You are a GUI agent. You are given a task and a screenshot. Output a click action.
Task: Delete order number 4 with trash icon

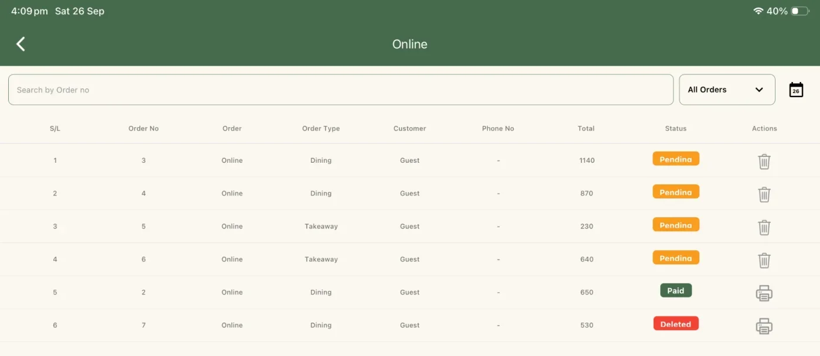[x=764, y=194]
